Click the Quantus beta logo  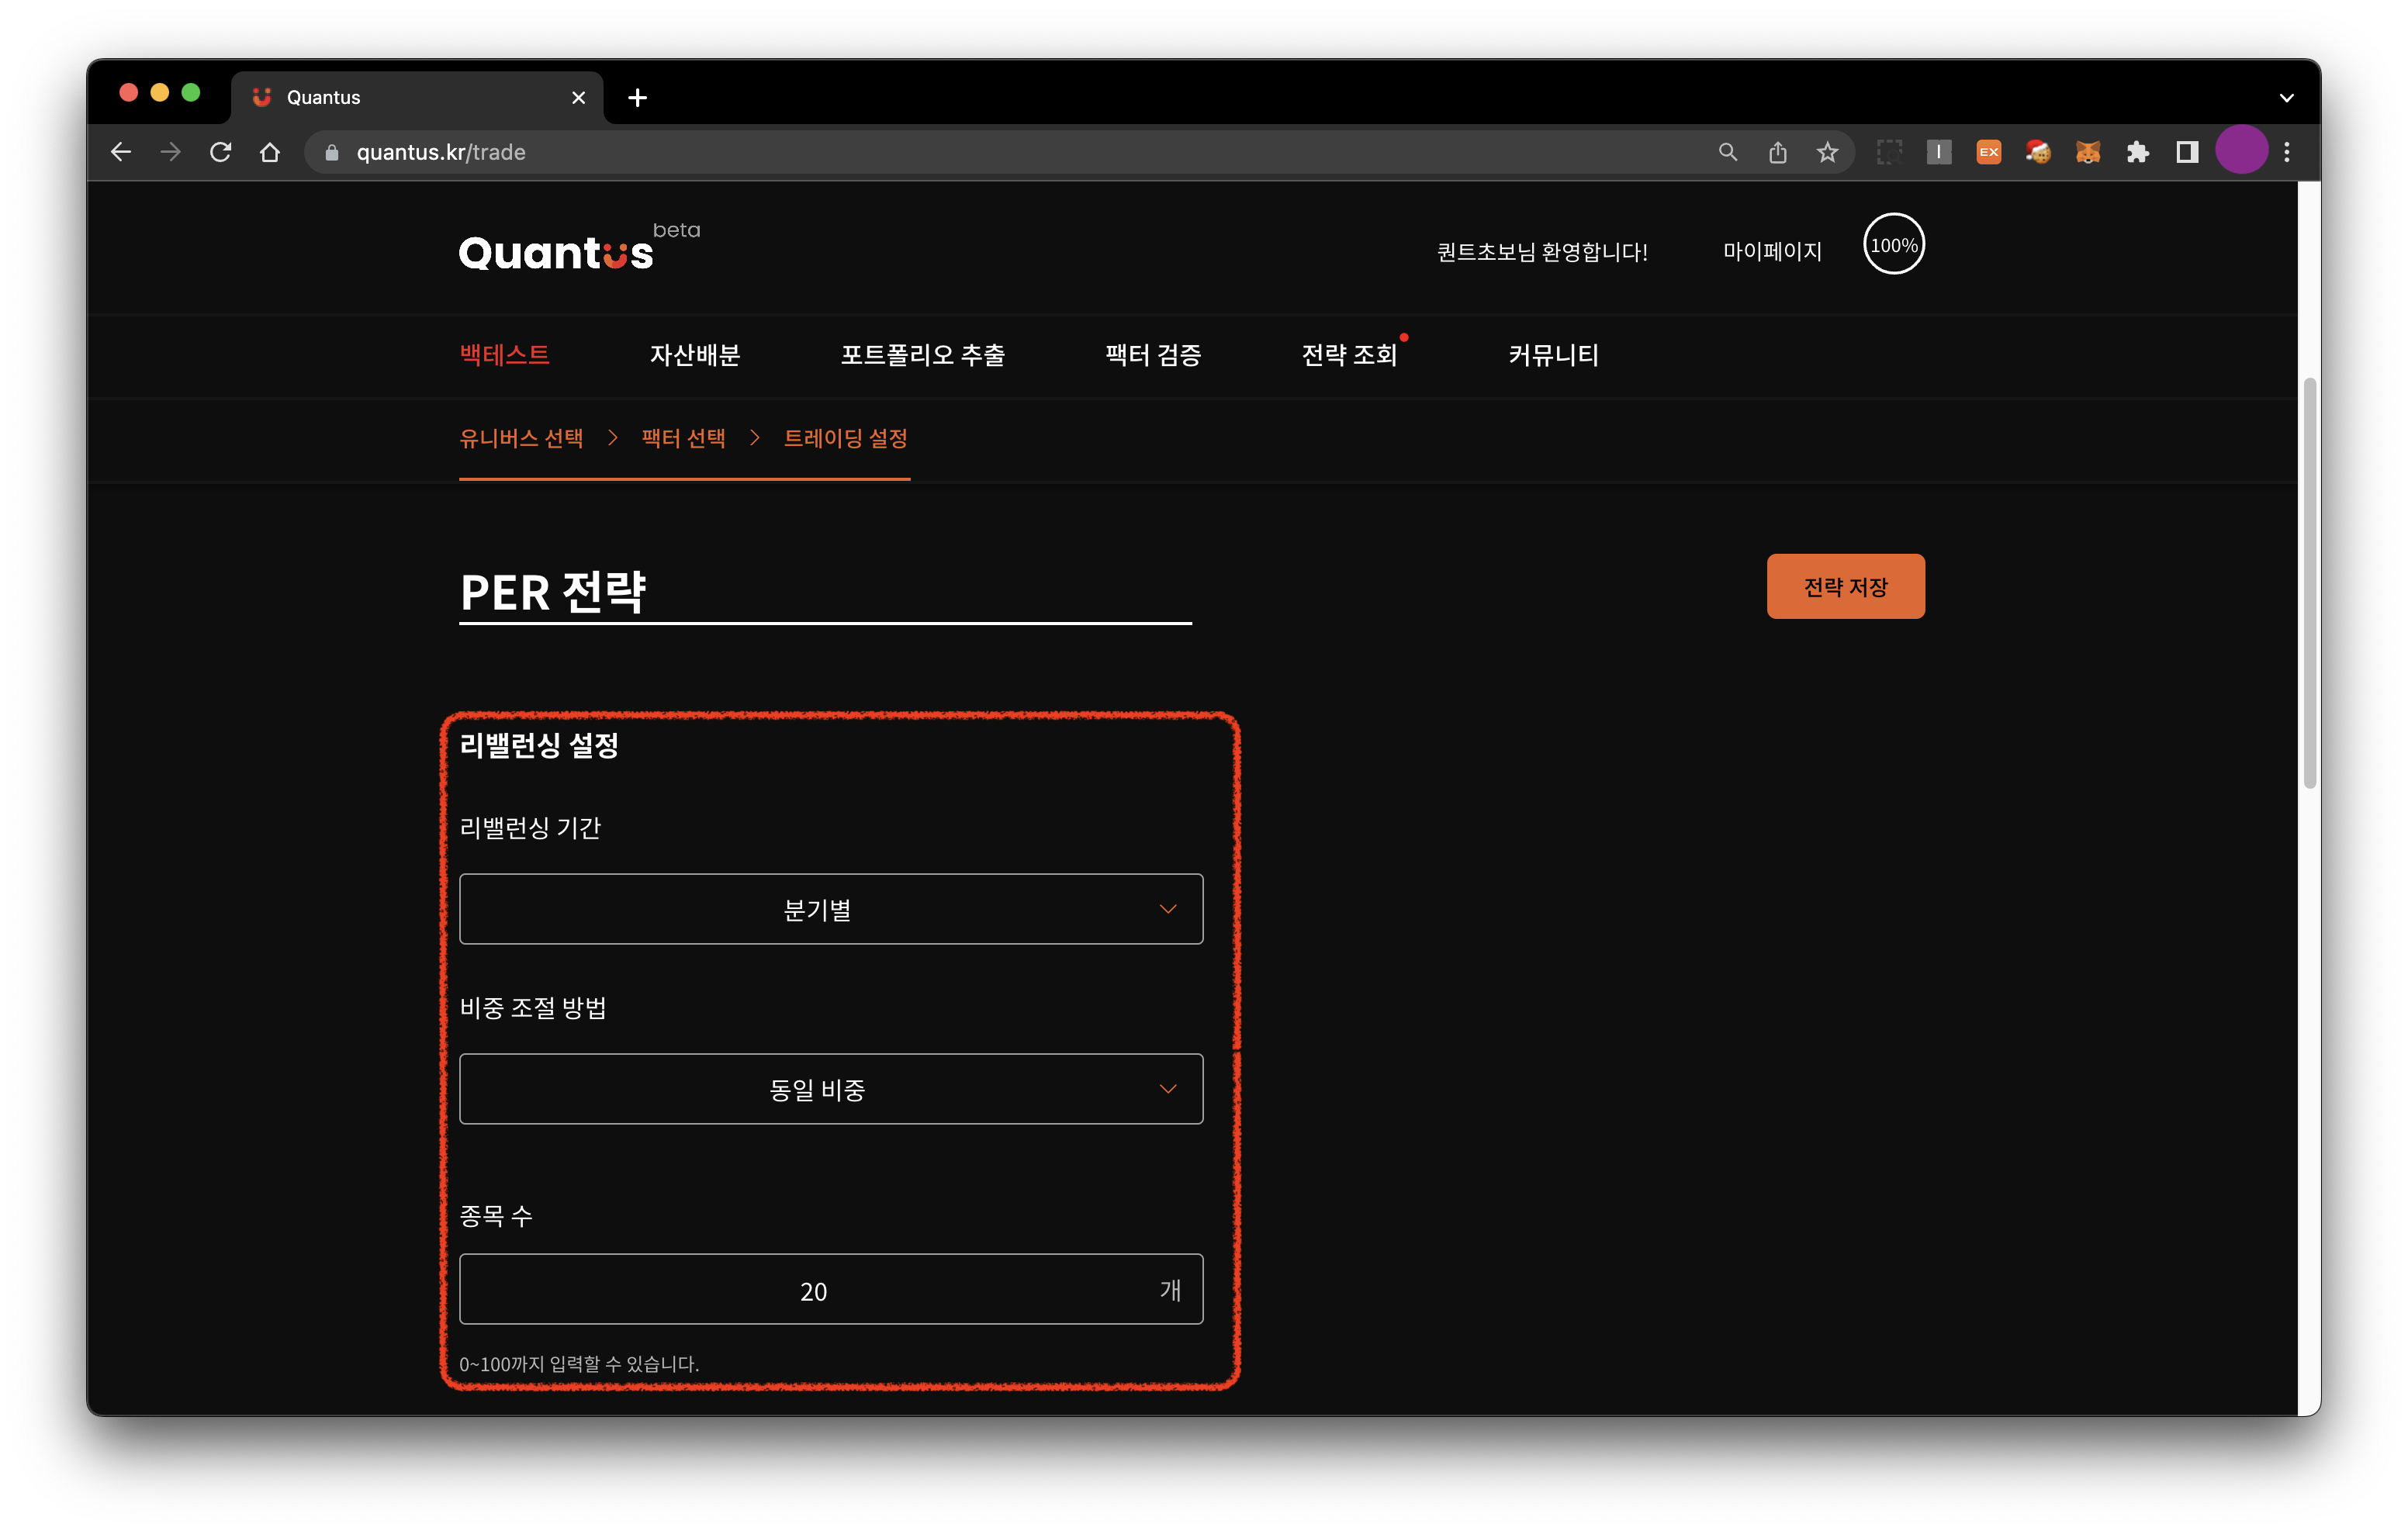point(556,252)
